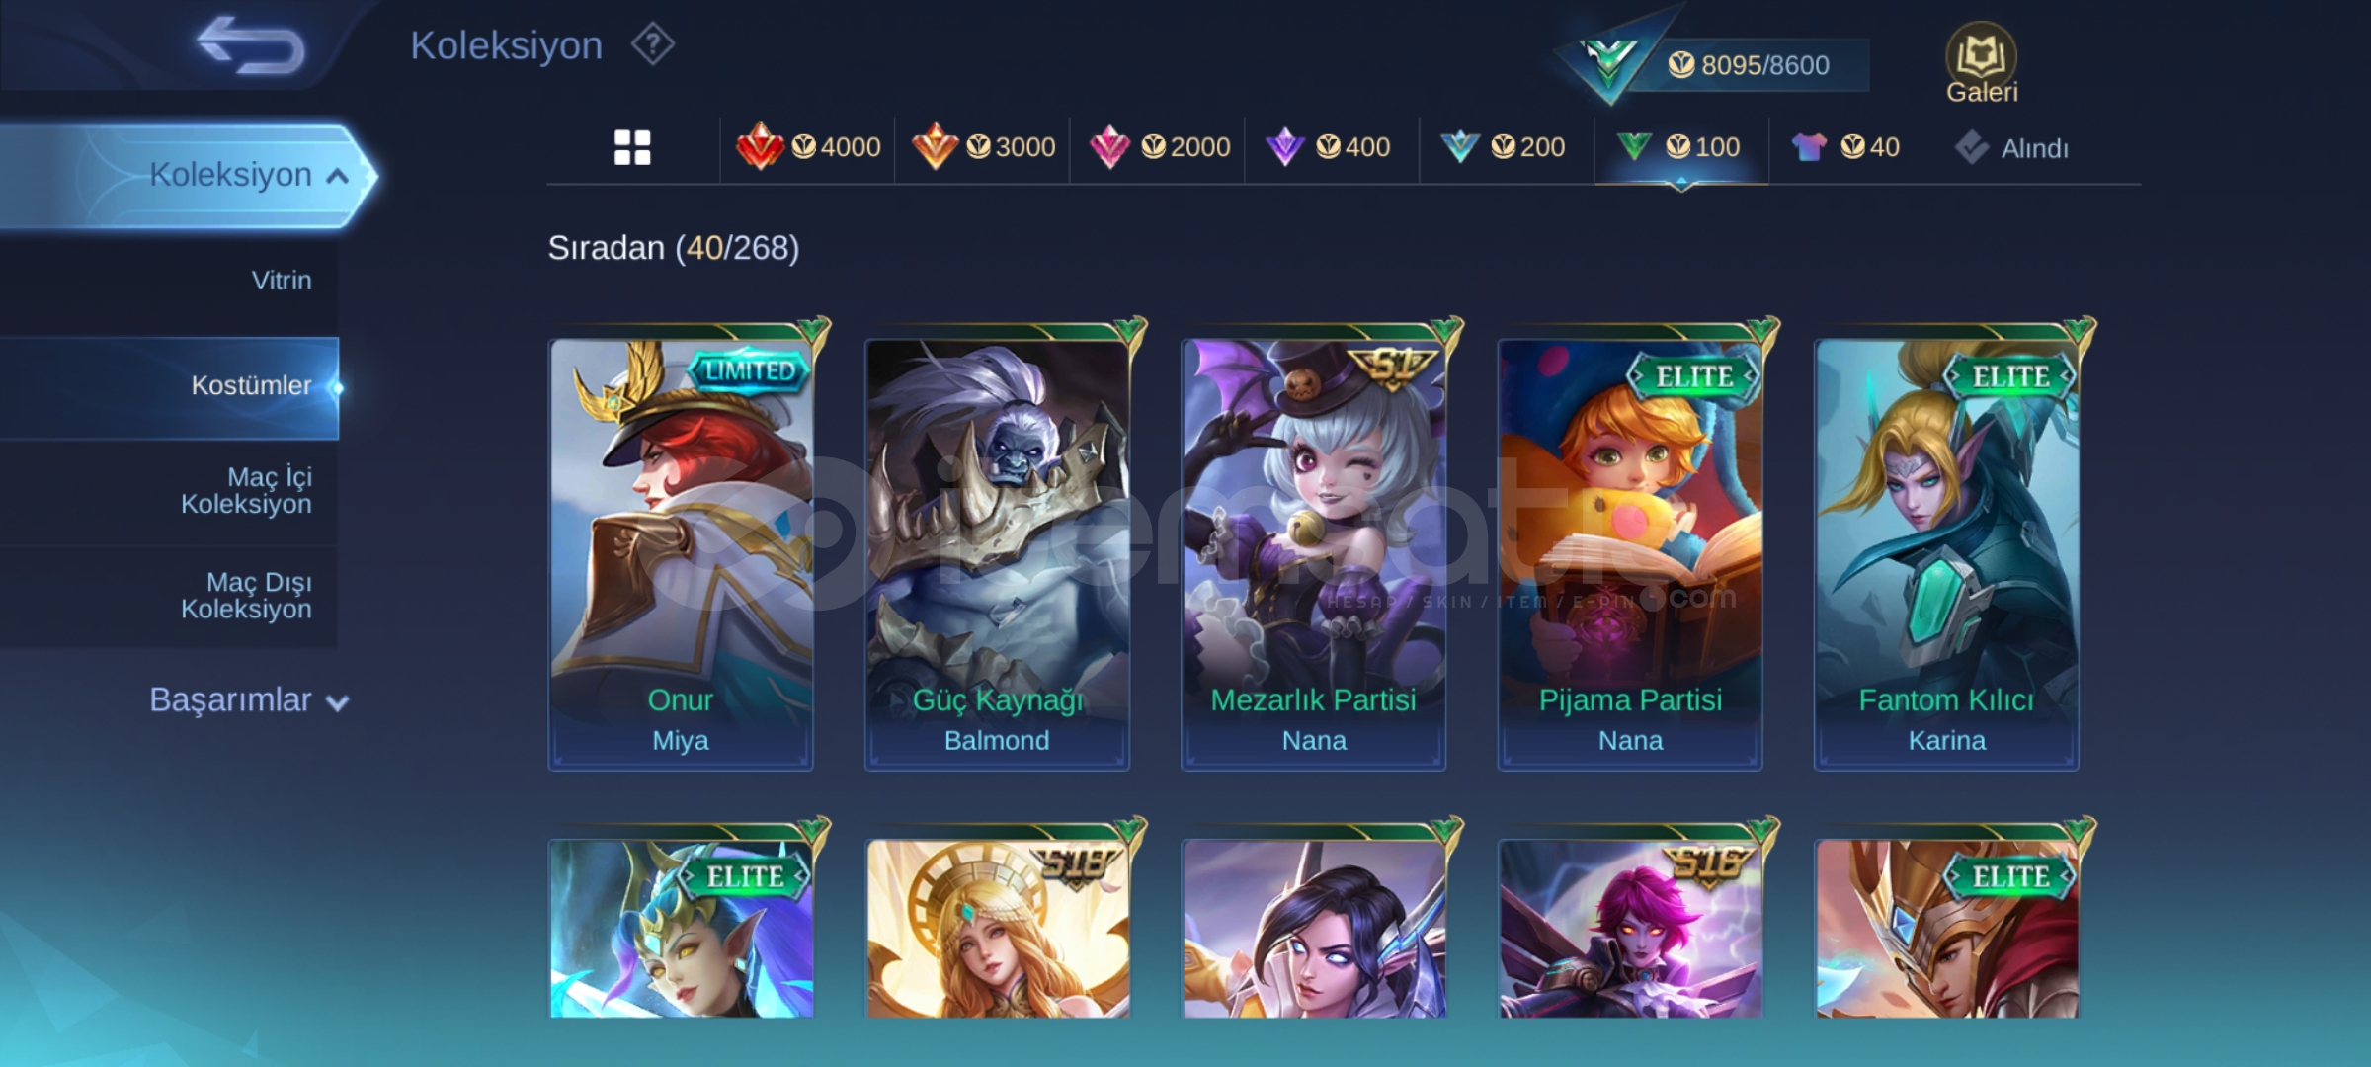The height and width of the screenshot is (1067, 2371).
Task: Open the Vitrin sidebar item
Action: click(282, 281)
